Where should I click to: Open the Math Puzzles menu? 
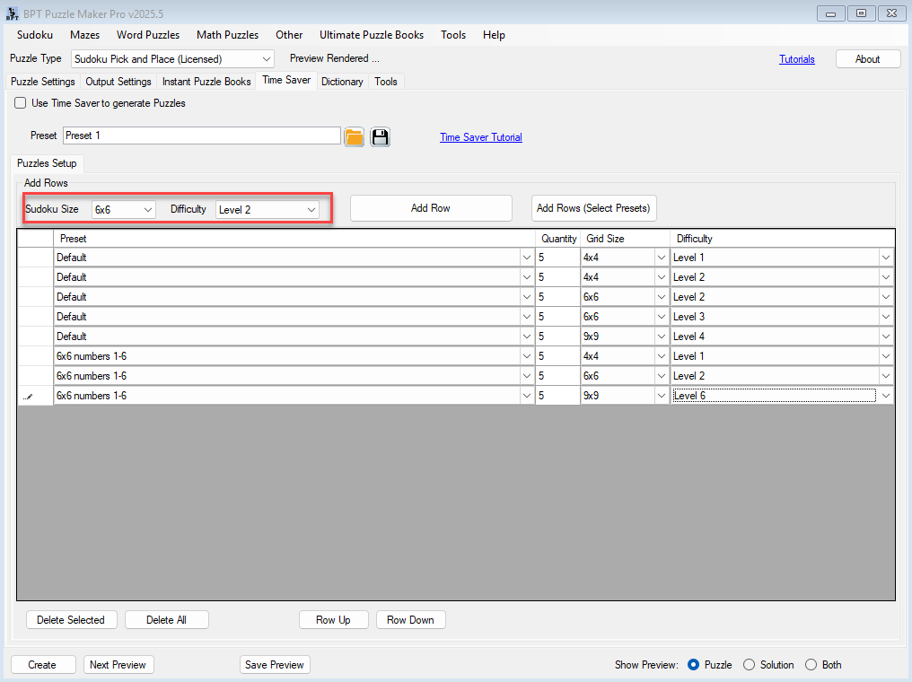click(x=227, y=35)
